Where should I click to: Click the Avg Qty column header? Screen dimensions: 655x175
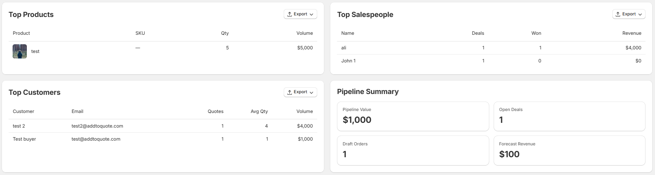(x=259, y=111)
